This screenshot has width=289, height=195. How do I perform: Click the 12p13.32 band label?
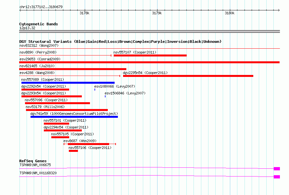pos(27,28)
